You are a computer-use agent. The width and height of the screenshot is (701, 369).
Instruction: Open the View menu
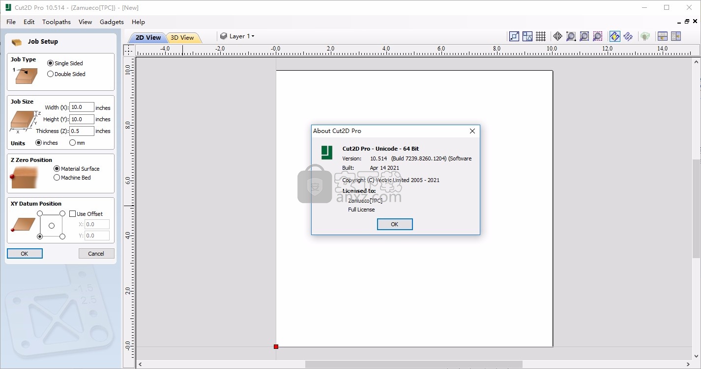(85, 22)
